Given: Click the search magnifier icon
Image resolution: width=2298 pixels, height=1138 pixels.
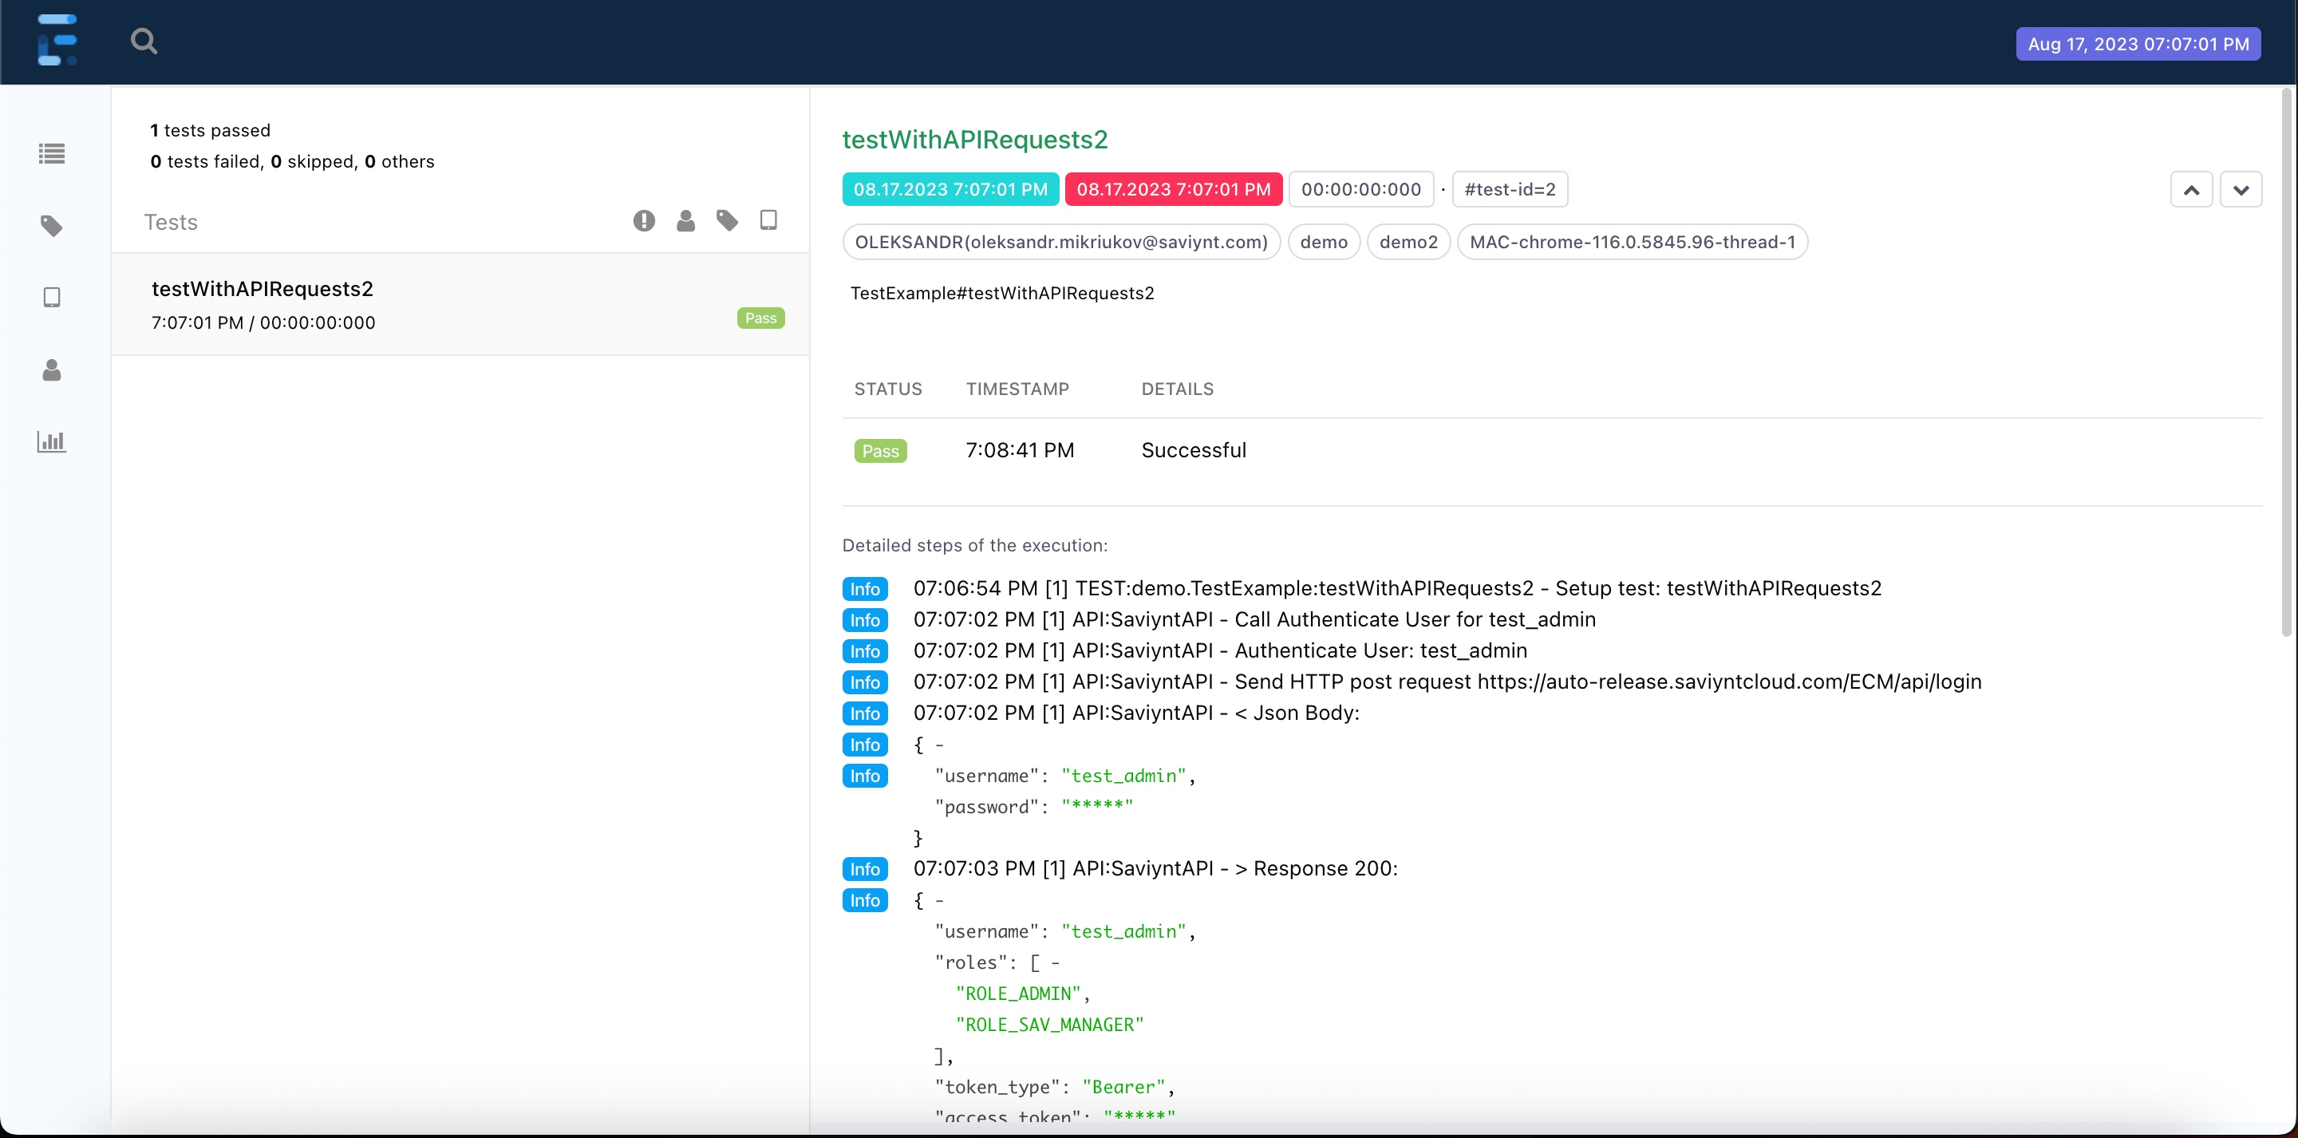Looking at the screenshot, I should (x=144, y=41).
